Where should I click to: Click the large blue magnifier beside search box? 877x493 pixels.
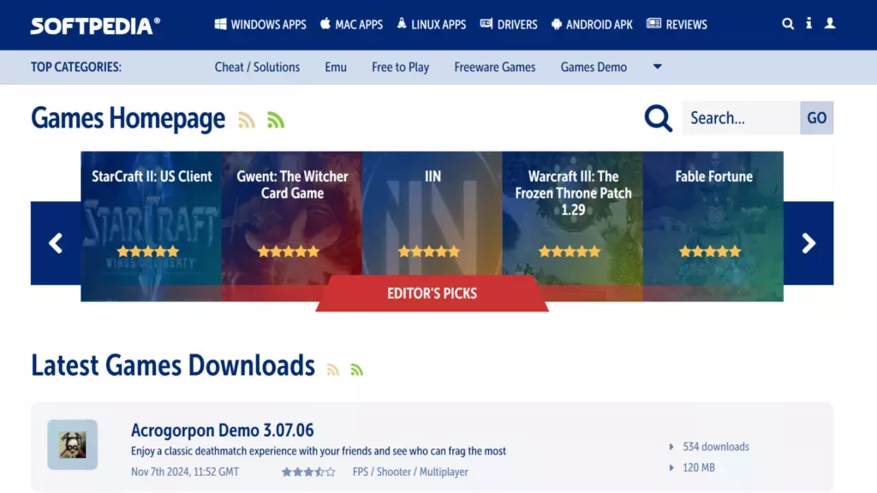click(658, 118)
